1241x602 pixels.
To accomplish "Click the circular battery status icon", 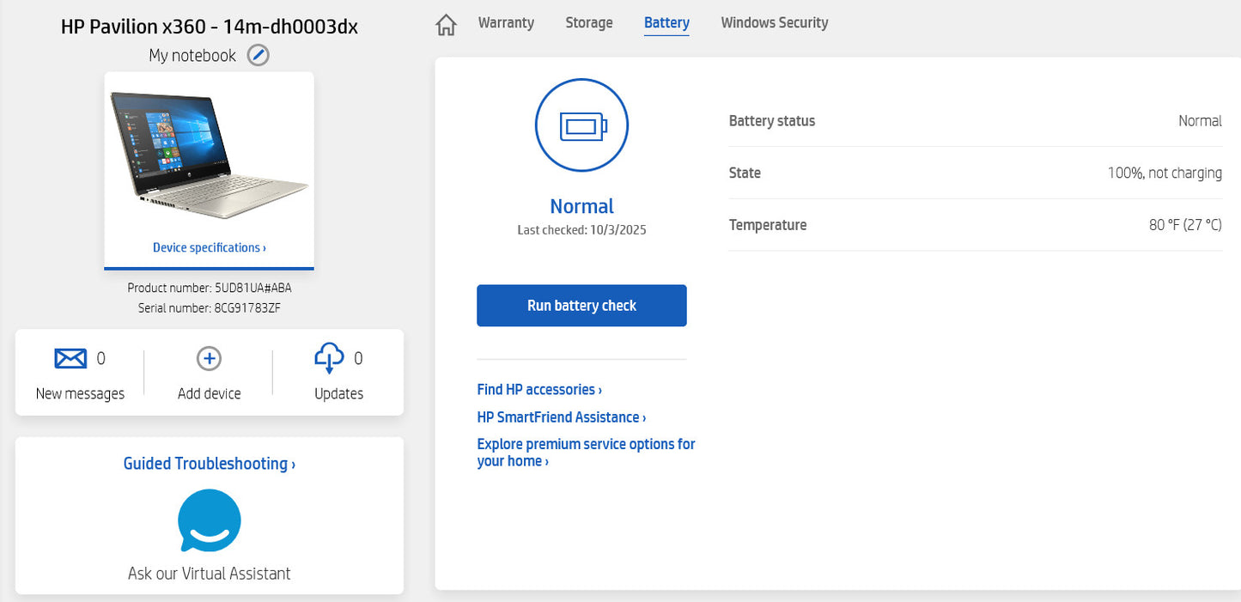I will click(581, 126).
